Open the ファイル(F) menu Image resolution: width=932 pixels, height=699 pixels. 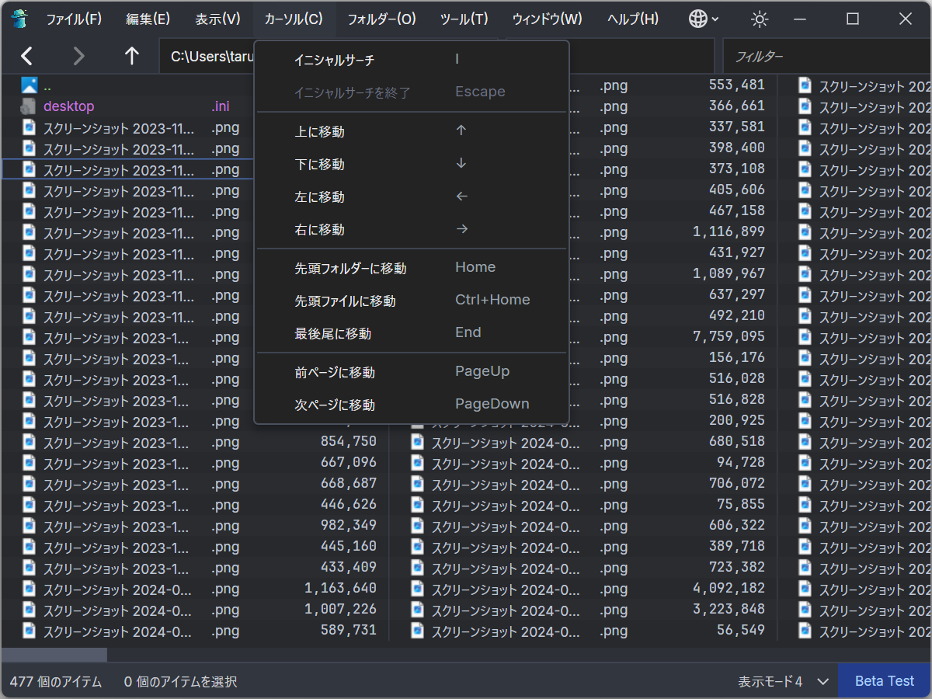coord(74,19)
